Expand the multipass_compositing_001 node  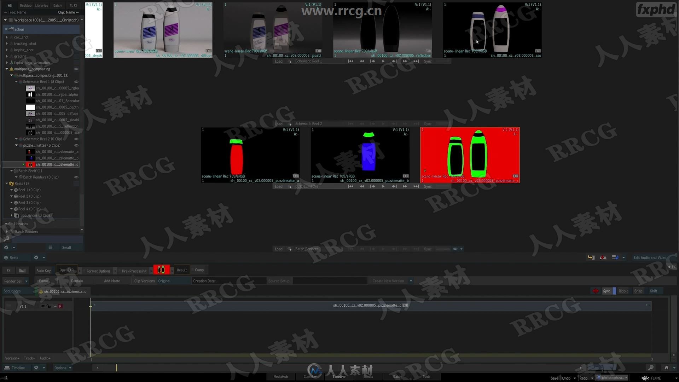click(11, 75)
